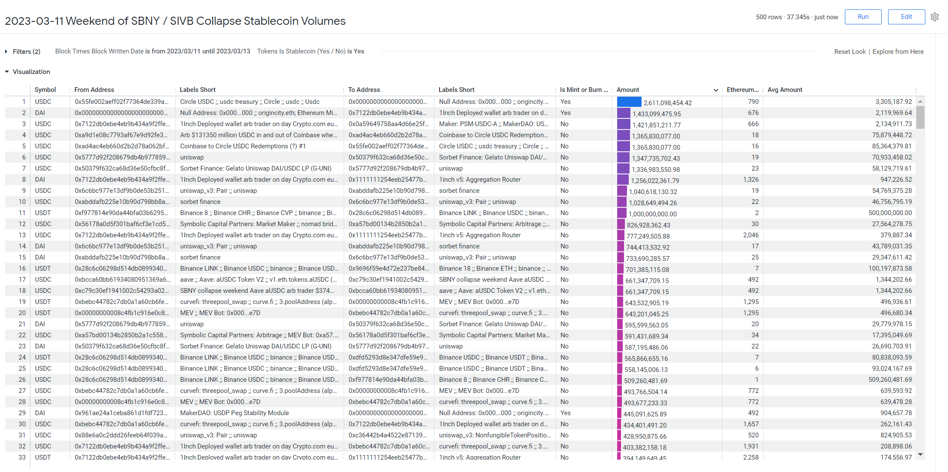Screen dimensions: 948x472
Task: Select row 29 'Yes' mint or burn cell
Action: pos(565,413)
